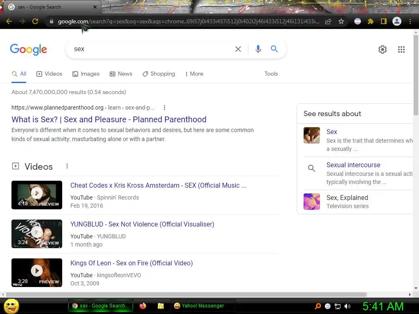Open the yellow folder taskbar icon

coord(160,306)
